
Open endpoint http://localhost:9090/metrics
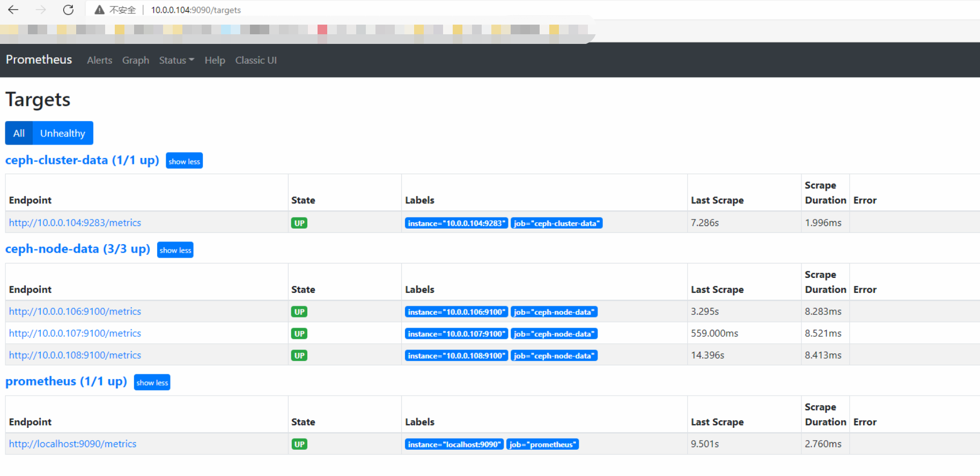pyautogui.click(x=72, y=443)
